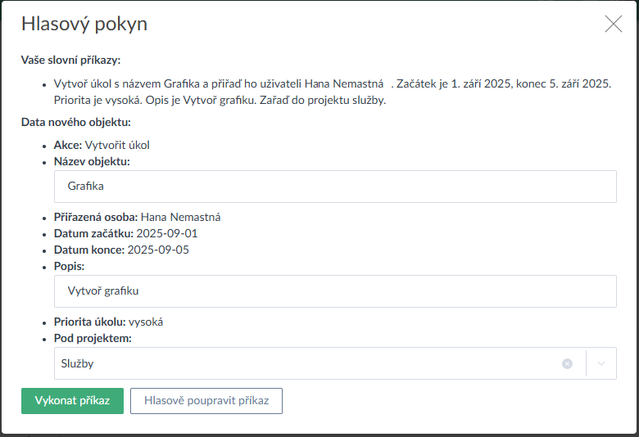Viewport: 639px width, 437px height.
Task: Select the Akce: Vytvořit úkol line
Action: (102, 145)
